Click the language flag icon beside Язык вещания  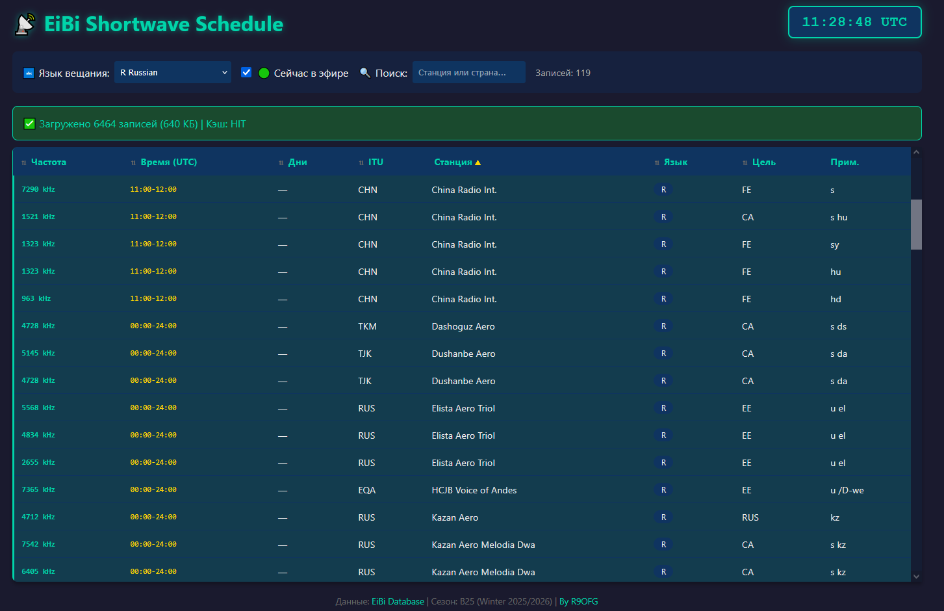coord(29,73)
